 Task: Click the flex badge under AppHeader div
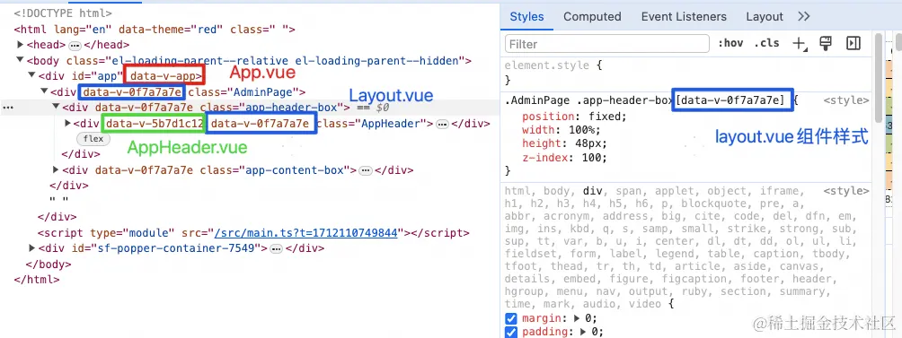(x=93, y=139)
